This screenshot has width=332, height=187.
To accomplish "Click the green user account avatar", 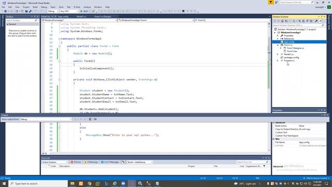I will pos(329,7).
